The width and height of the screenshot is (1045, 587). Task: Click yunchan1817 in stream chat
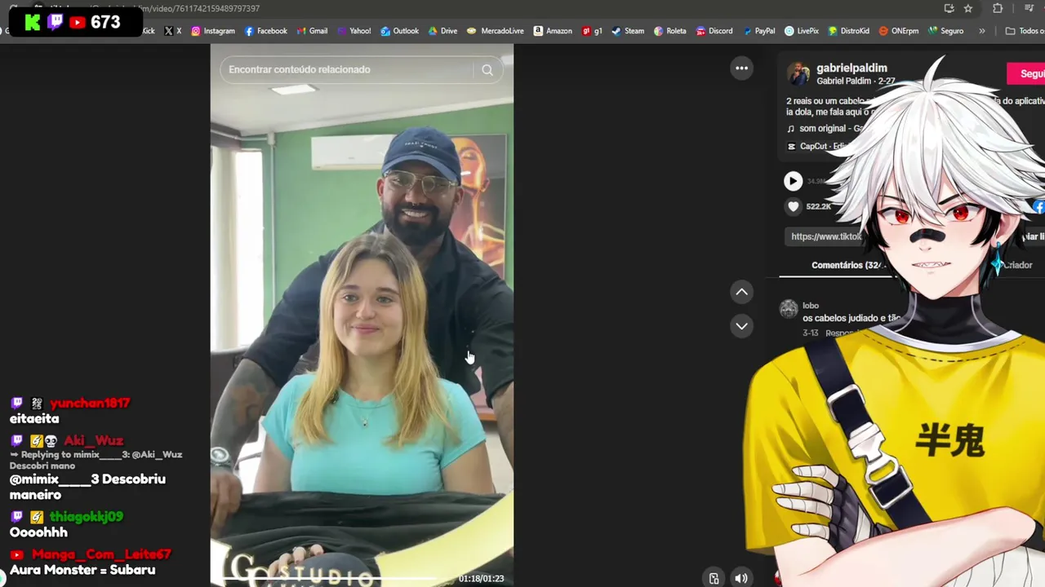[90, 403]
